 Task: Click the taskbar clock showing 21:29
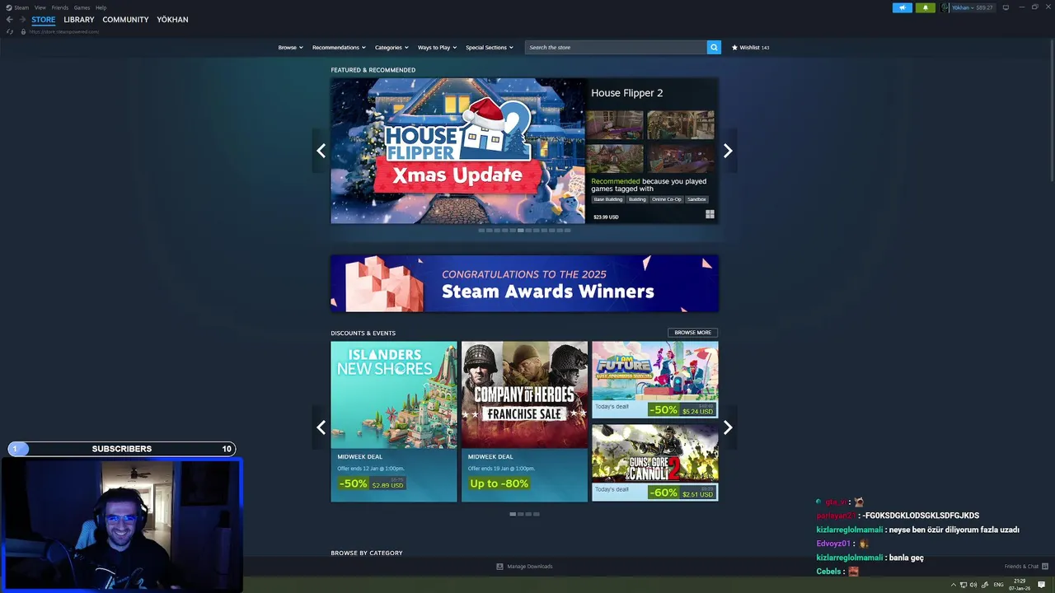pos(1020,585)
